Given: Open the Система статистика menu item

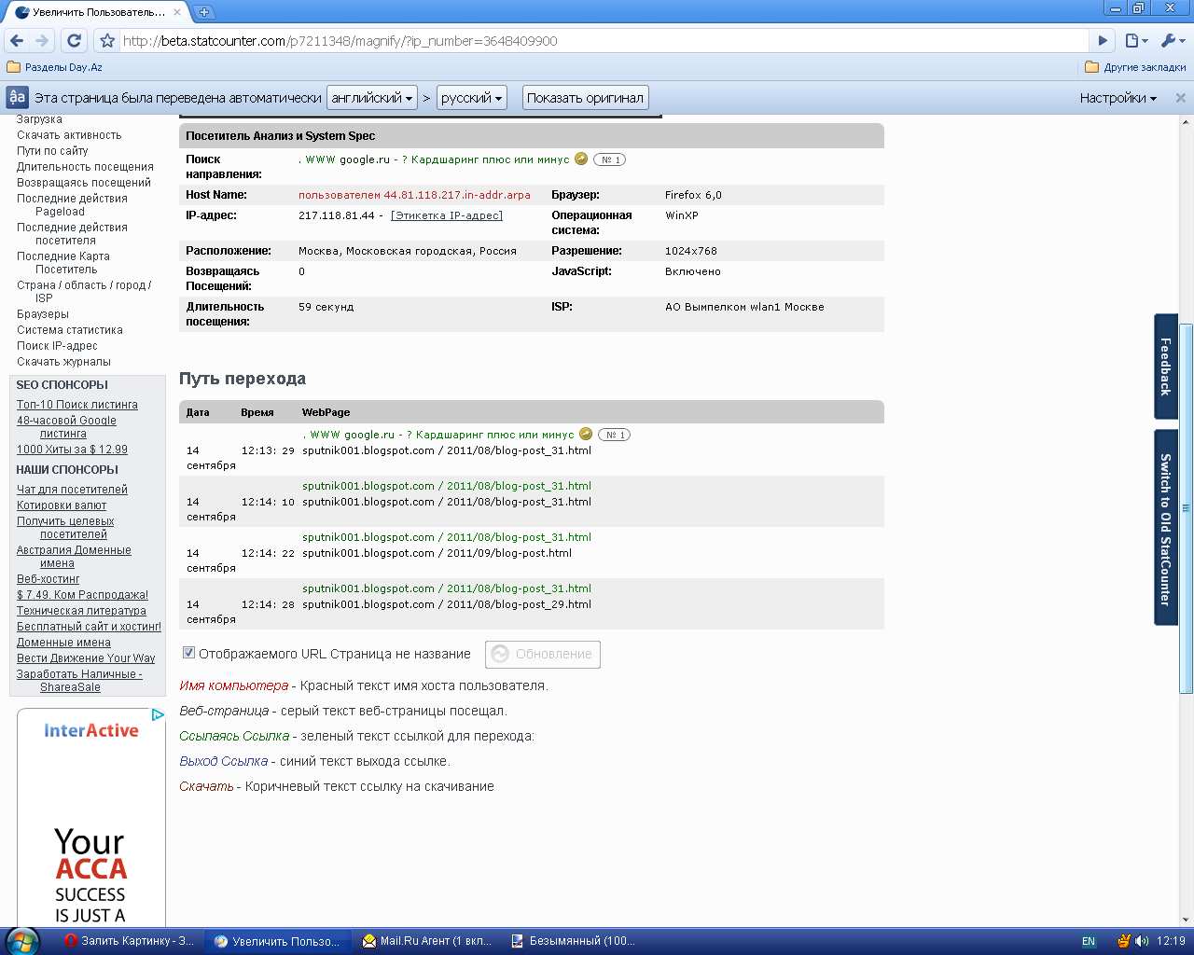Looking at the screenshot, I should click(70, 330).
